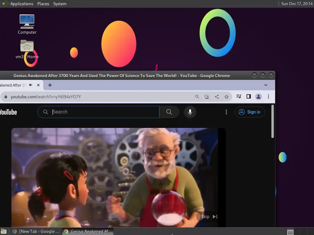
Task: Click the Chrome window title bar text
Action: (x=121, y=76)
